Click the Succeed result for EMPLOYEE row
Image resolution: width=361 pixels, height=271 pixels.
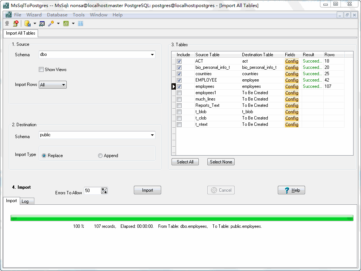313,80
